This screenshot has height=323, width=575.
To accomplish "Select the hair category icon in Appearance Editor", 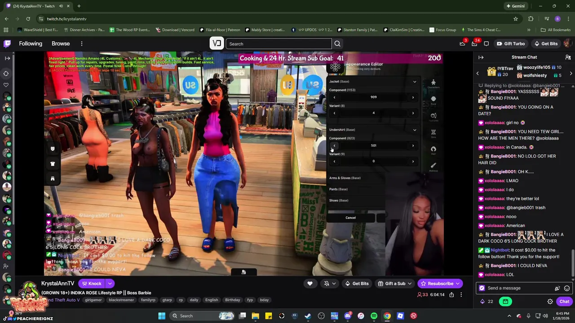I will 433,149.
